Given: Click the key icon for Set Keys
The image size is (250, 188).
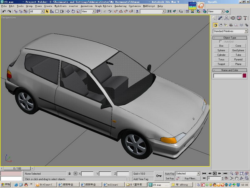Looking at the screenshot, I should pyautogui.click(x=158, y=175).
